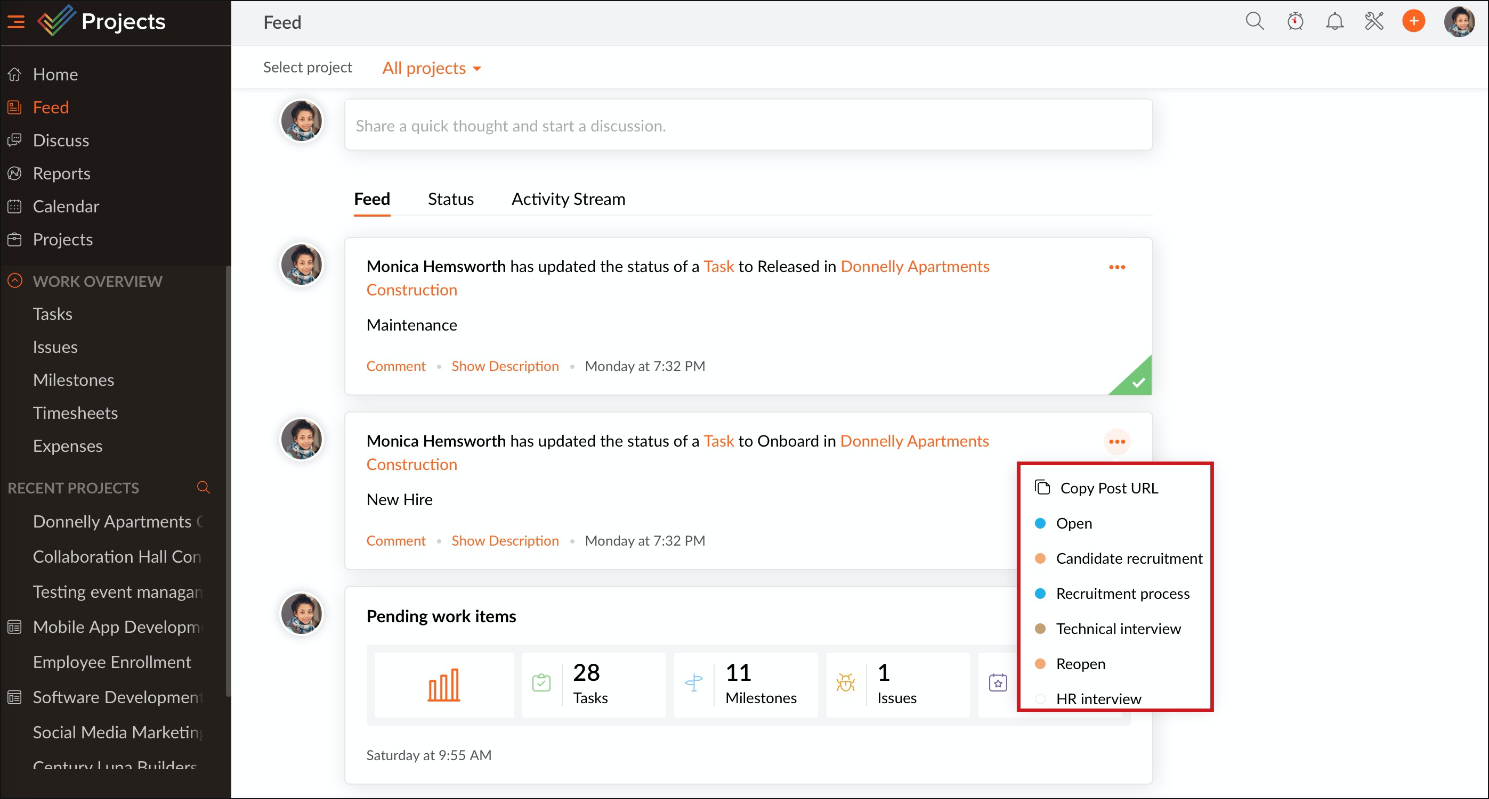1489x799 pixels.
Task: Copy Post URL from the menu
Action: pyautogui.click(x=1108, y=488)
